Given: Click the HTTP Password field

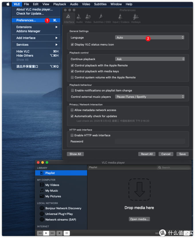Looking at the screenshot, I should pos(150,141).
